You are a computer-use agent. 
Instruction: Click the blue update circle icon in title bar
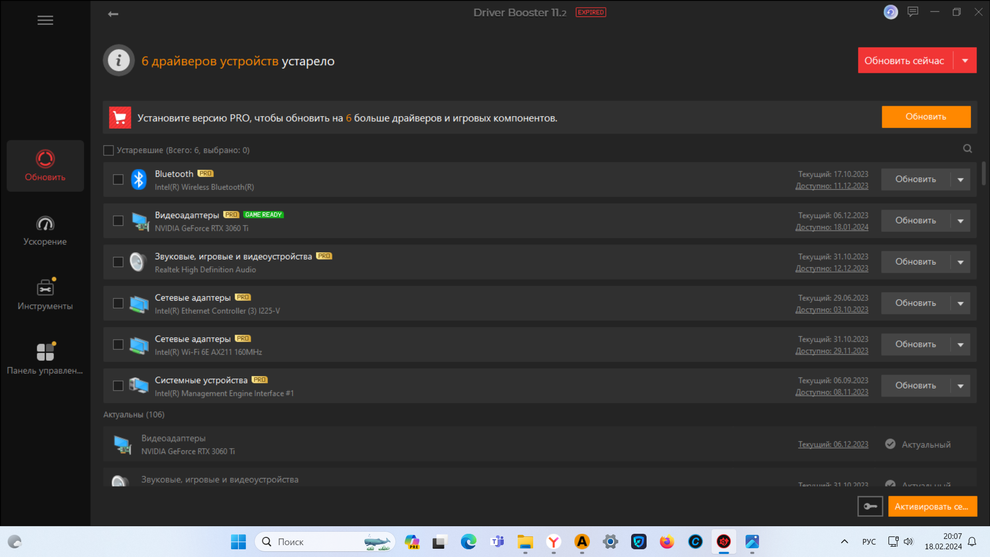point(890,12)
